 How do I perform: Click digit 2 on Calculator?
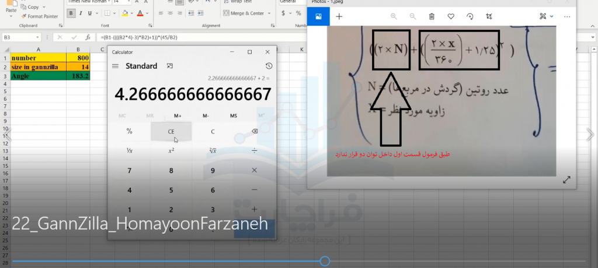171,209
